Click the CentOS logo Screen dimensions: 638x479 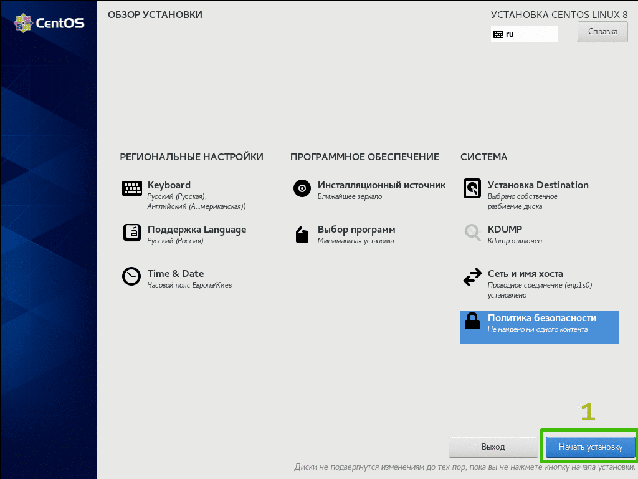tap(49, 23)
